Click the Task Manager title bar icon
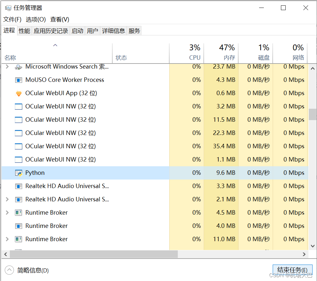 coord(8,8)
